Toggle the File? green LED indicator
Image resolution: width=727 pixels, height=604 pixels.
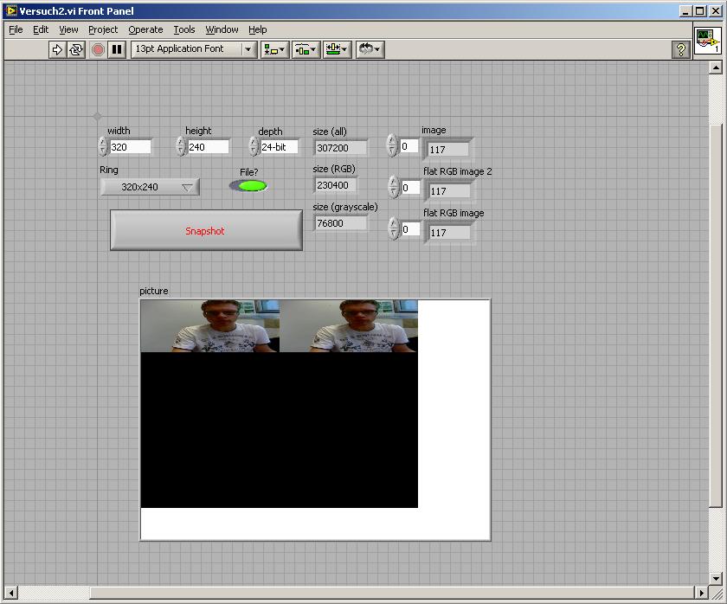[x=250, y=186]
